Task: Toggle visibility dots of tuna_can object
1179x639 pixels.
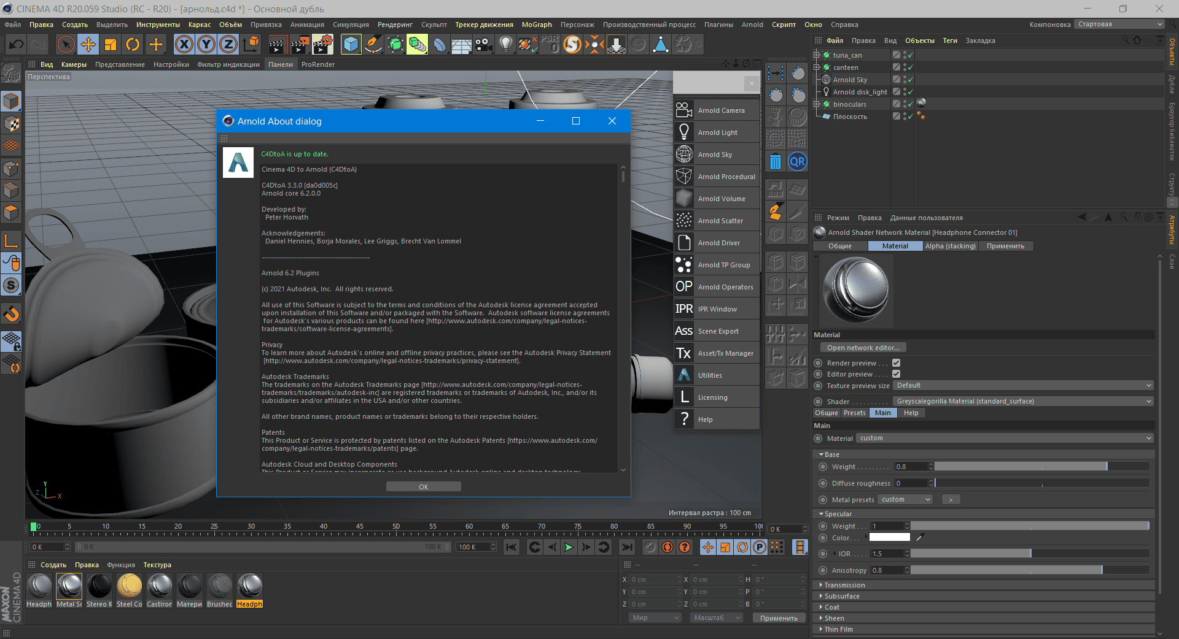Action: 905,55
